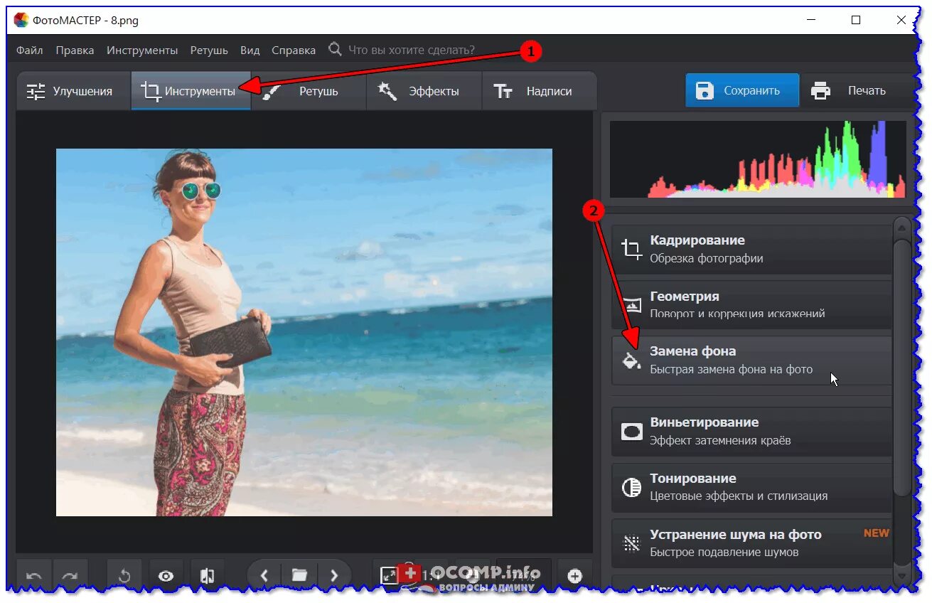The height and width of the screenshot is (603, 932).
Task: Click the crop icon on Инструменты tab
Action: [x=150, y=91]
